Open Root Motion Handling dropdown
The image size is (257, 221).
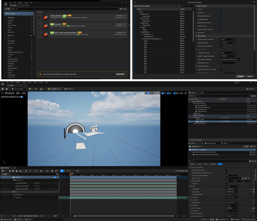tap(230, 59)
